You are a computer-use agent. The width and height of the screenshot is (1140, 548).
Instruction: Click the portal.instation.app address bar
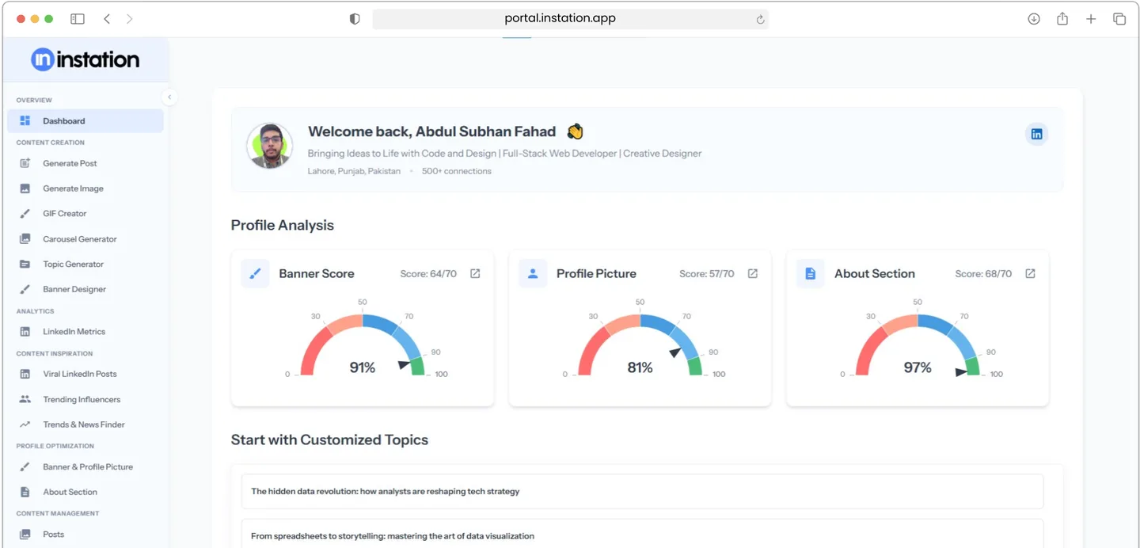coord(570,19)
